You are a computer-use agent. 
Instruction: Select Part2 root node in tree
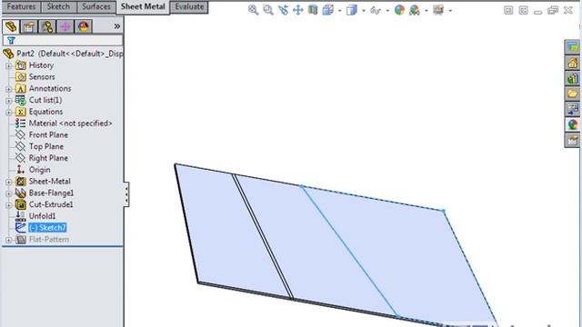pyautogui.click(x=63, y=54)
